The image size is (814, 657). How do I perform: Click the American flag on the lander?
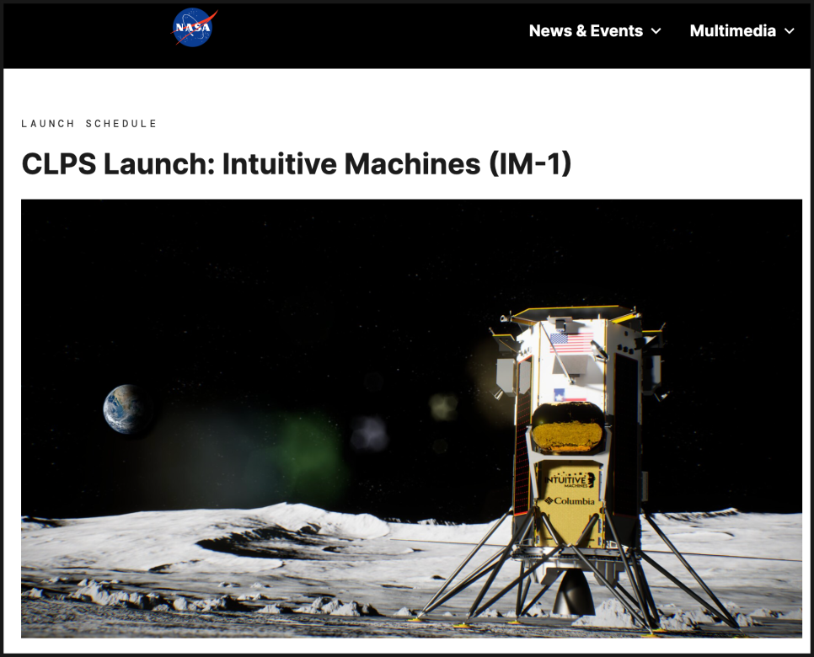click(x=570, y=342)
